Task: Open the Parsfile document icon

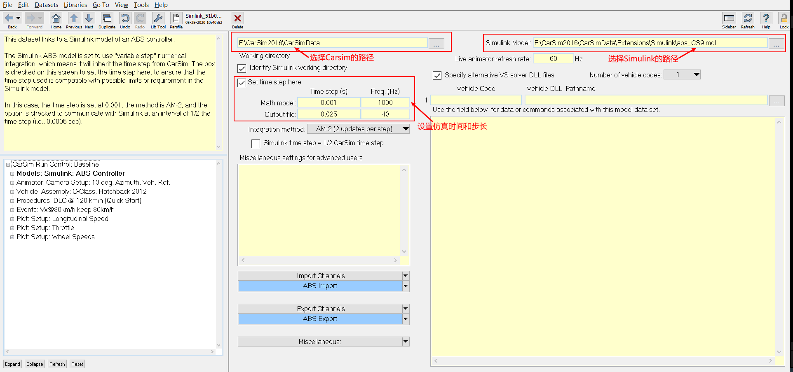Action: click(176, 18)
